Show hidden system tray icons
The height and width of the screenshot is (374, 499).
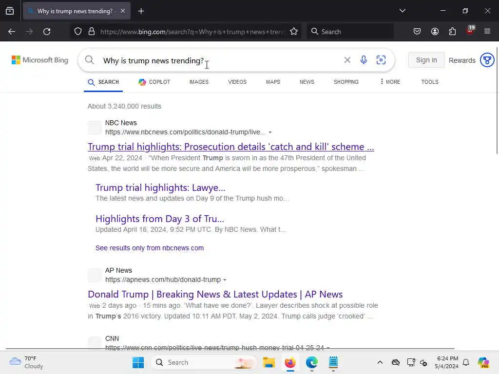pyautogui.click(x=380, y=362)
